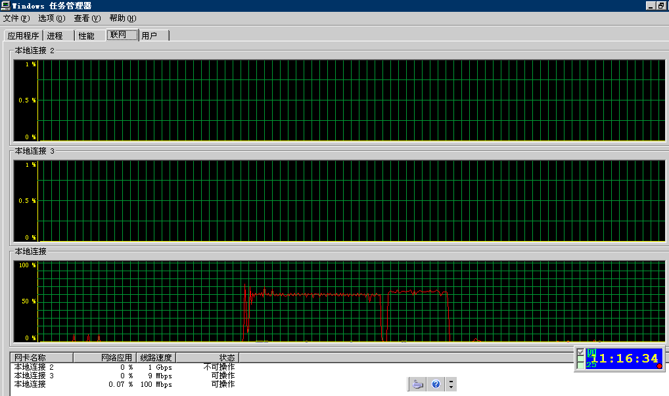Open the 文件 menu
The width and height of the screenshot is (669, 396).
point(16,18)
